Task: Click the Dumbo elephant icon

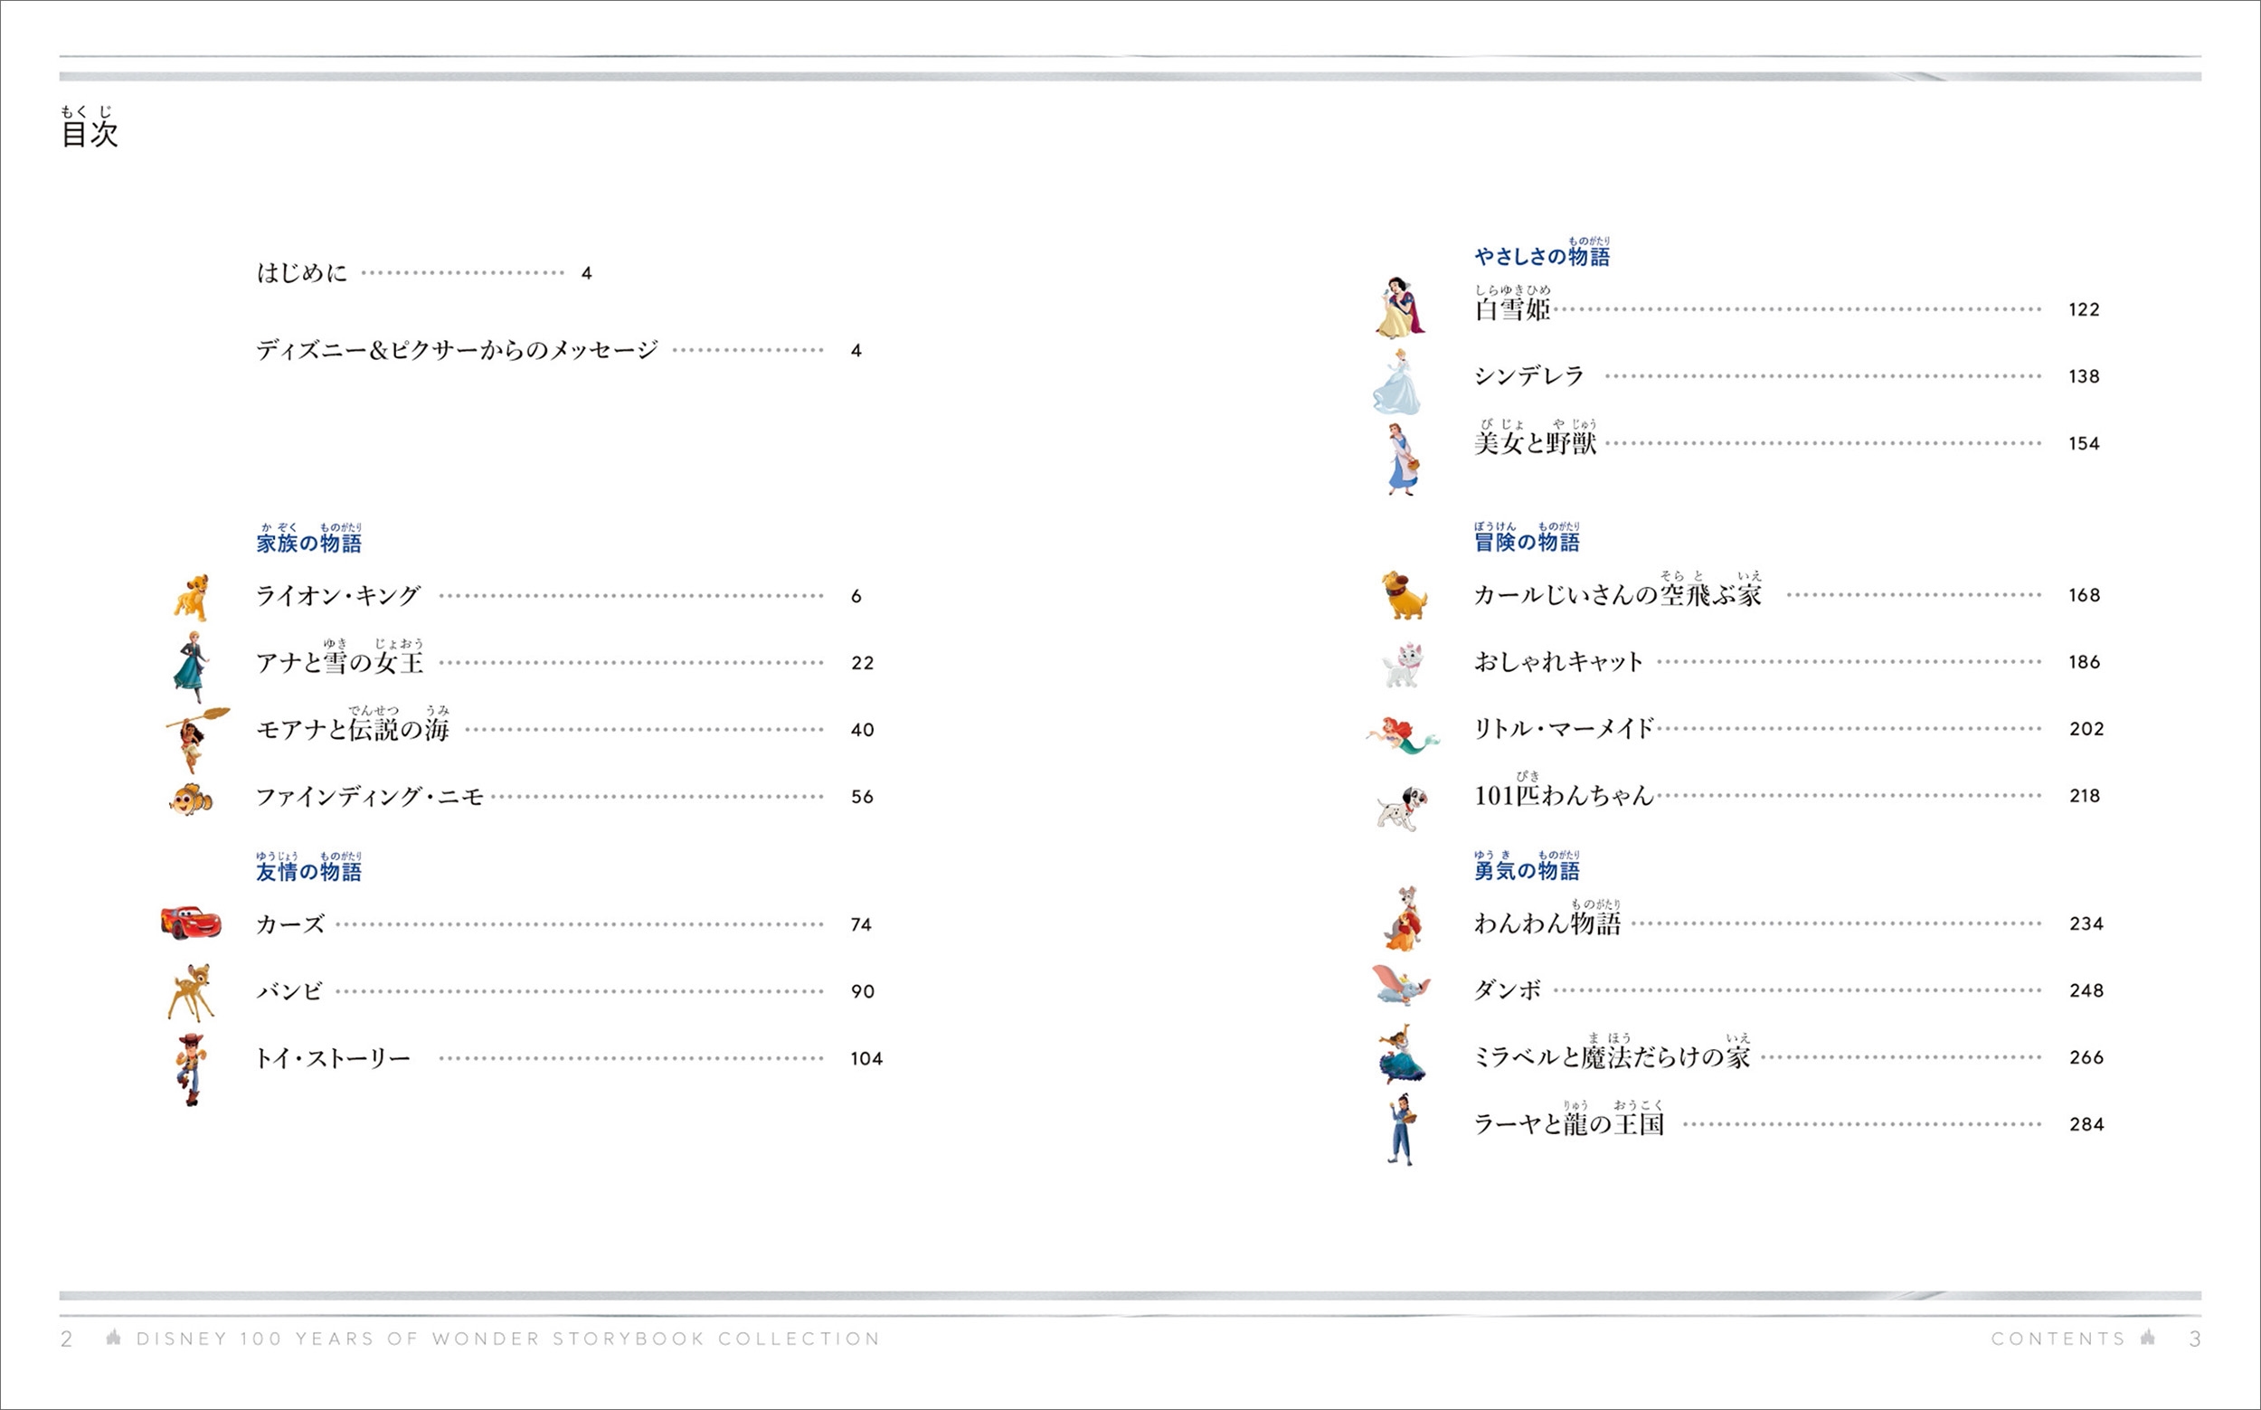Action: (1400, 987)
